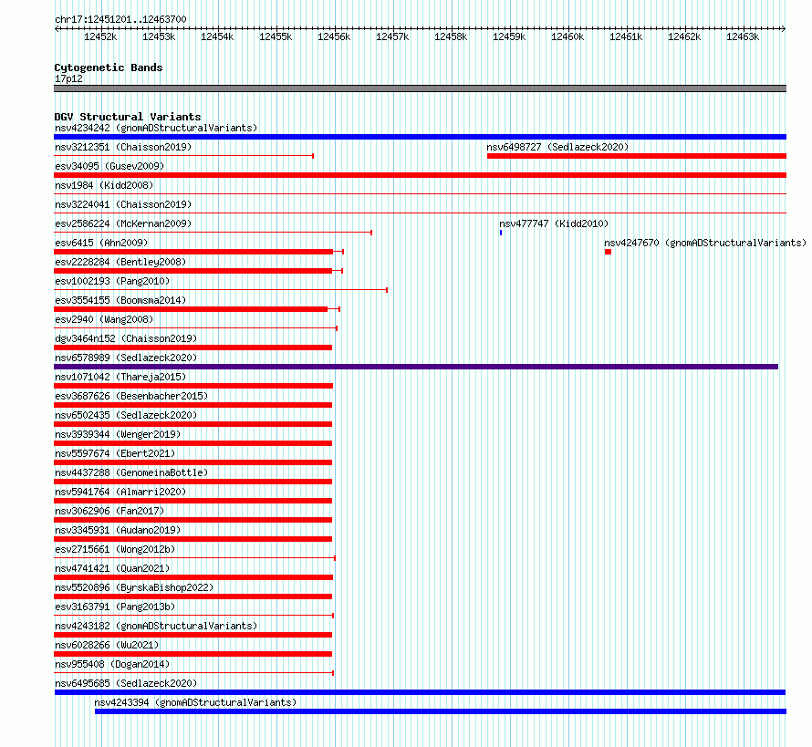Viewport: 812px width, 747px height.
Task: Open nsv3212351 (Chaisson2019) variant
Action: (123, 147)
